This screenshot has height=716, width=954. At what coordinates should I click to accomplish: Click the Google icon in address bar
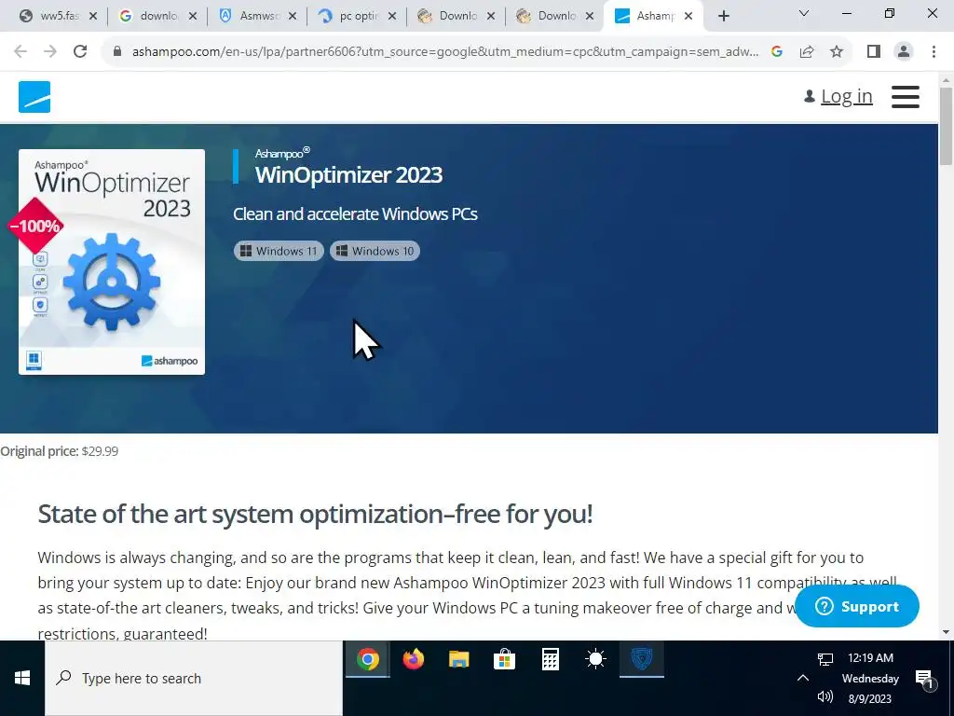[777, 52]
